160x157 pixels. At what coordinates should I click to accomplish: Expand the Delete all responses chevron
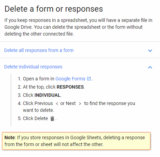pyautogui.click(x=150, y=51)
